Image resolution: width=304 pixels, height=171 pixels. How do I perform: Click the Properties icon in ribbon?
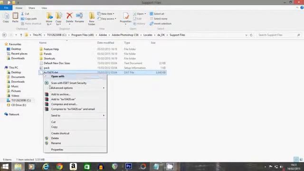pos(125,16)
